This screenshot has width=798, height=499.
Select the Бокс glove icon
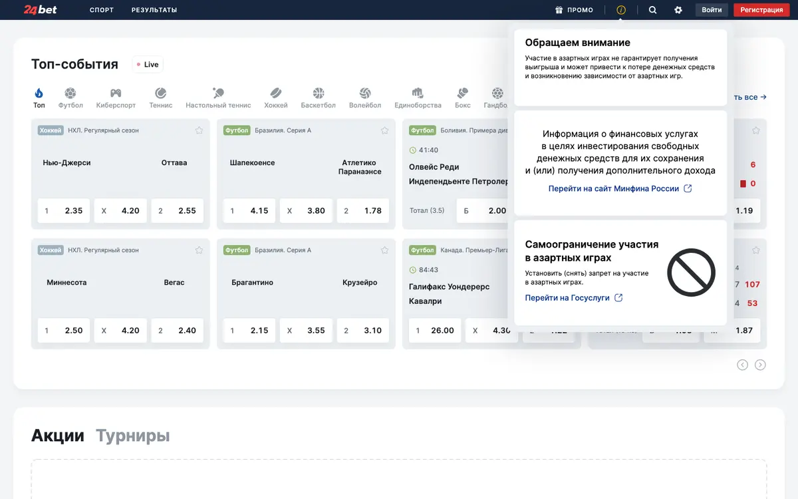tap(463, 98)
